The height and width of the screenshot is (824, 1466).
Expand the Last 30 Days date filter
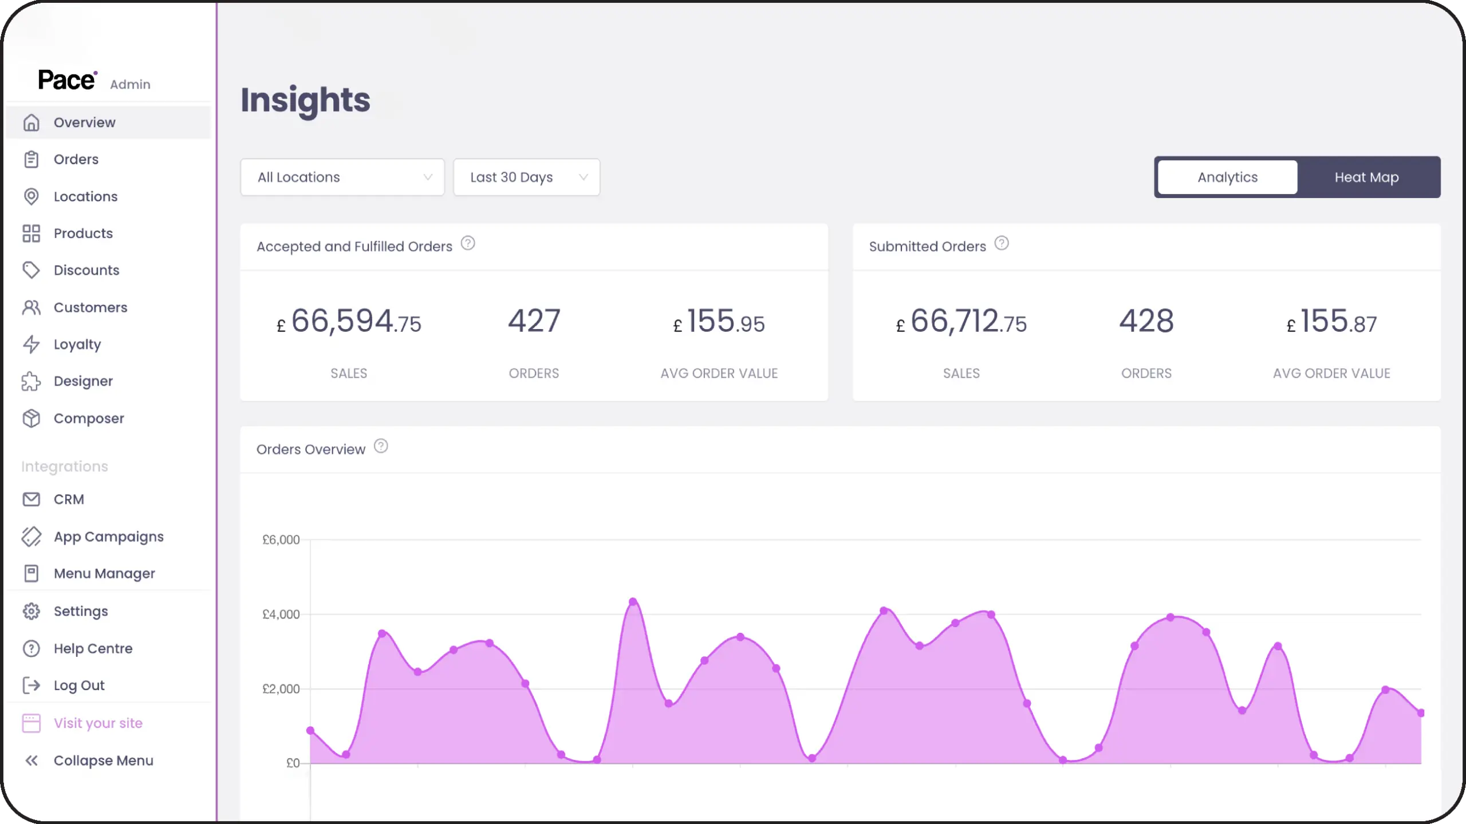click(x=526, y=177)
